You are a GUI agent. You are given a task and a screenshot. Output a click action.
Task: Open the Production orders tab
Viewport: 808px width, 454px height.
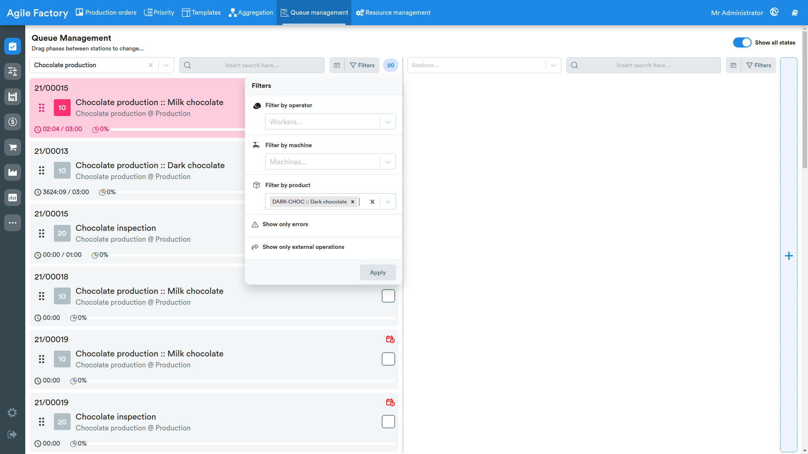(106, 13)
